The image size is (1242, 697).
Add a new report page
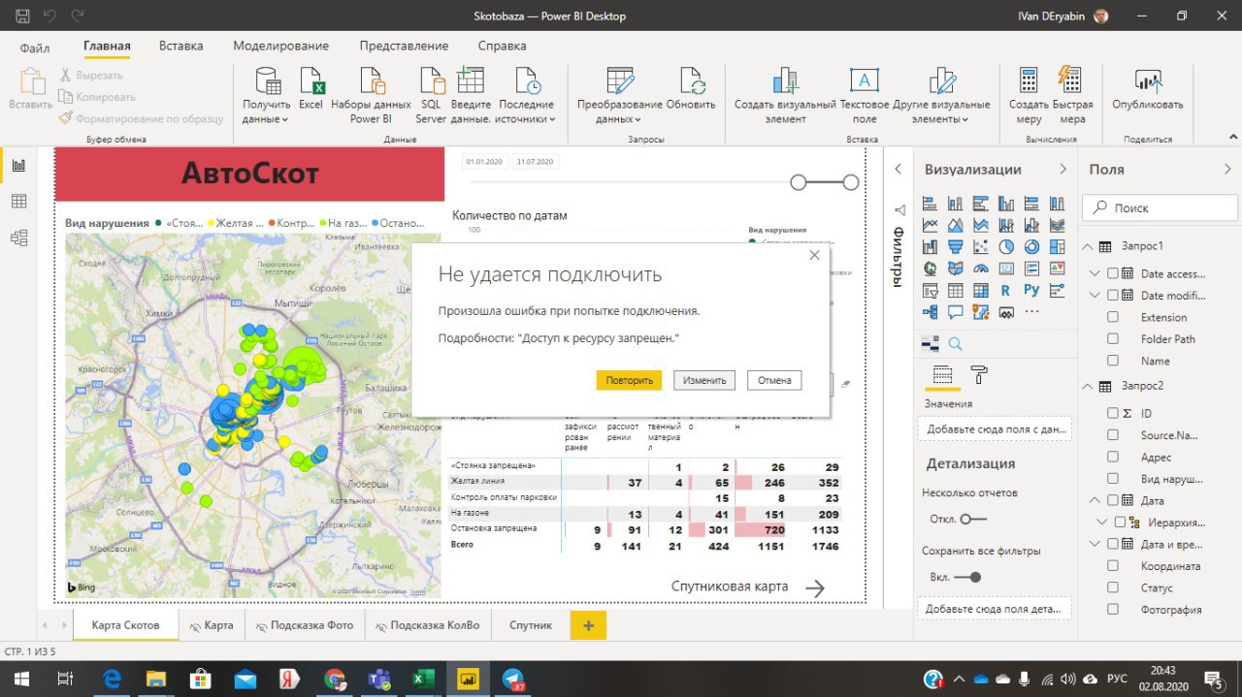click(x=588, y=625)
